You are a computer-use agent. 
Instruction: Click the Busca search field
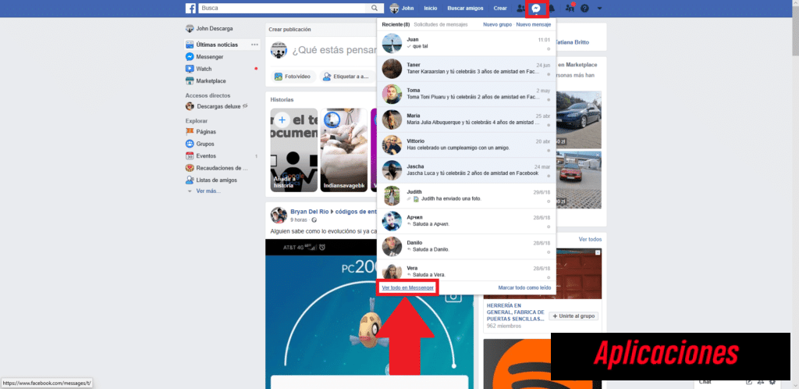pos(282,8)
